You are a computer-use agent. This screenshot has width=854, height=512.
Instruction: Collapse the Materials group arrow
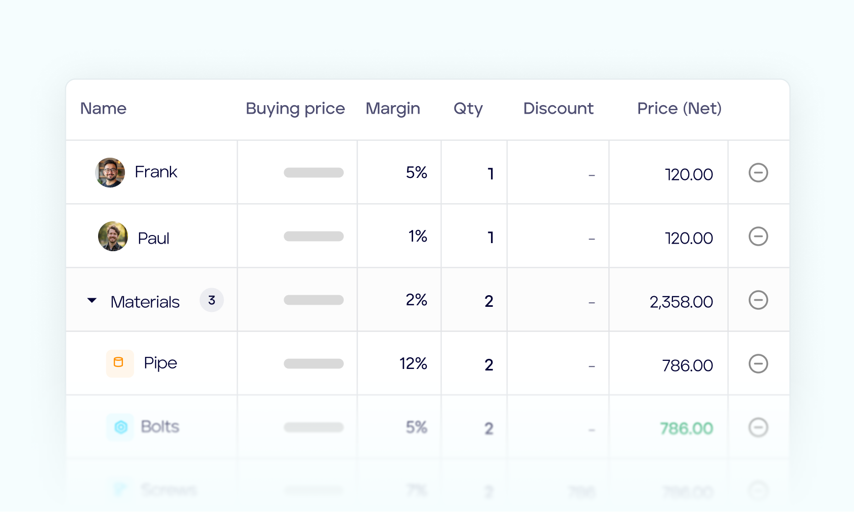pos(92,301)
